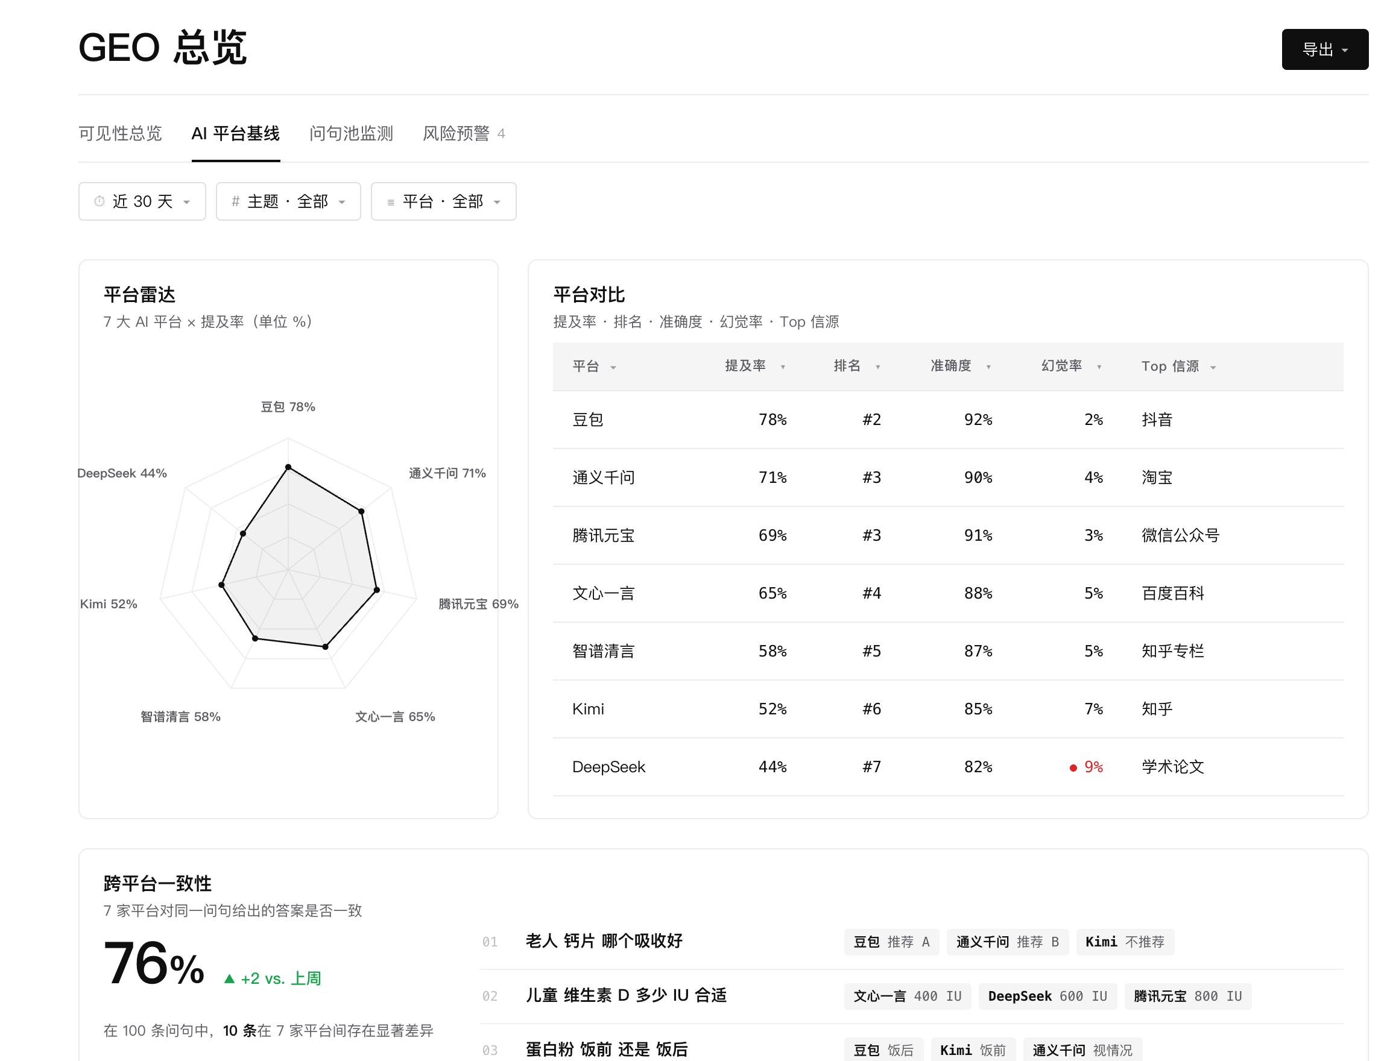The image size is (1387, 1061).
Task: Open the 近 30 天 time range filter
Action: click(x=142, y=201)
